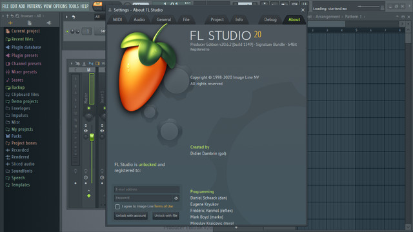
Task: Expand the Browser options arrow menu
Action: (3, 16)
